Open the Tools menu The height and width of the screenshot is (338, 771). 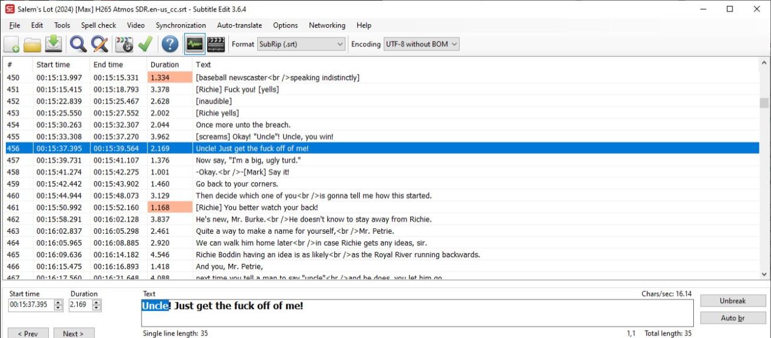(62, 25)
